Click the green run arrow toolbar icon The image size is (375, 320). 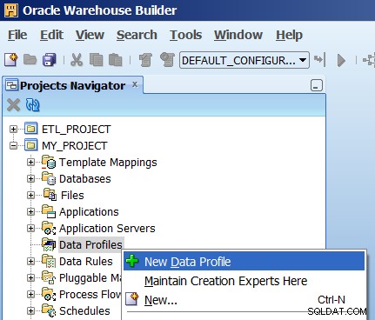tap(341, 60)
